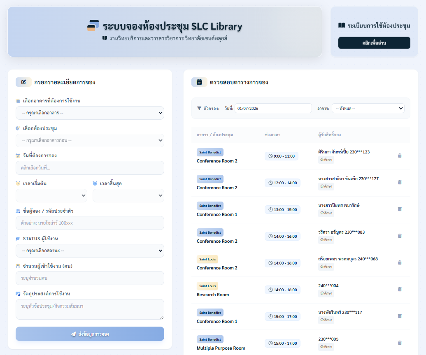Screen dimensions: 426x355
Task: Click the booker name input field
Action: [90, 223]
